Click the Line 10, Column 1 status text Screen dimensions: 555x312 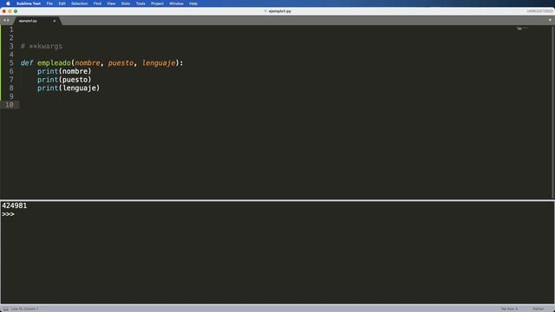(x=25, y=309)
